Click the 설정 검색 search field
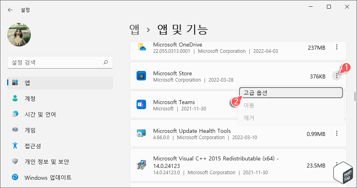The width and height of the screenshot is (357, 188). click(x=60, y=62)
